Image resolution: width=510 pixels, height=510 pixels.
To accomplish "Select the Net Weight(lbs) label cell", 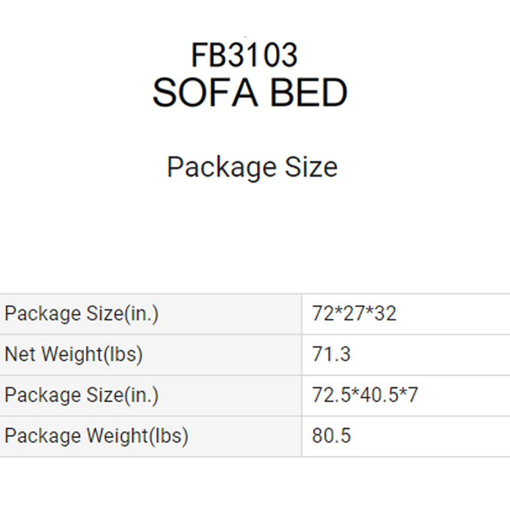I will click(x=150, y=354).
